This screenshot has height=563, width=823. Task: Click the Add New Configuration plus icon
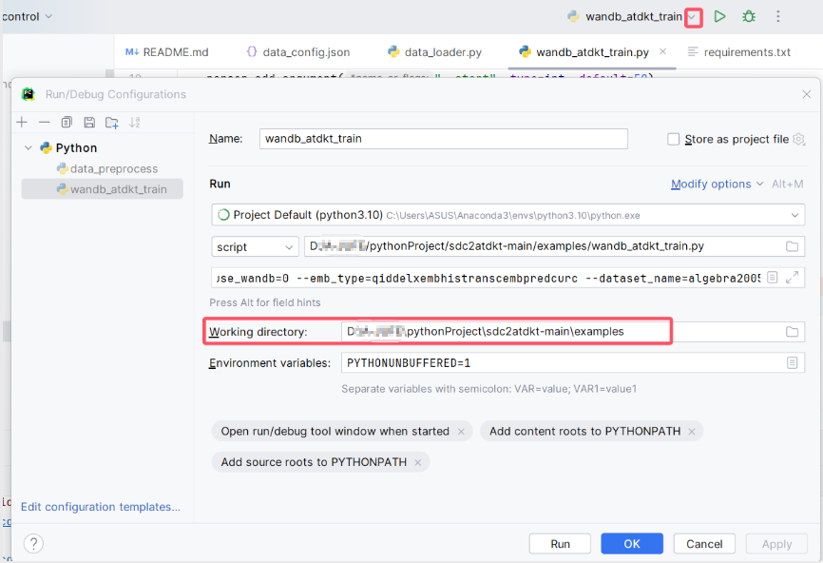22,123
